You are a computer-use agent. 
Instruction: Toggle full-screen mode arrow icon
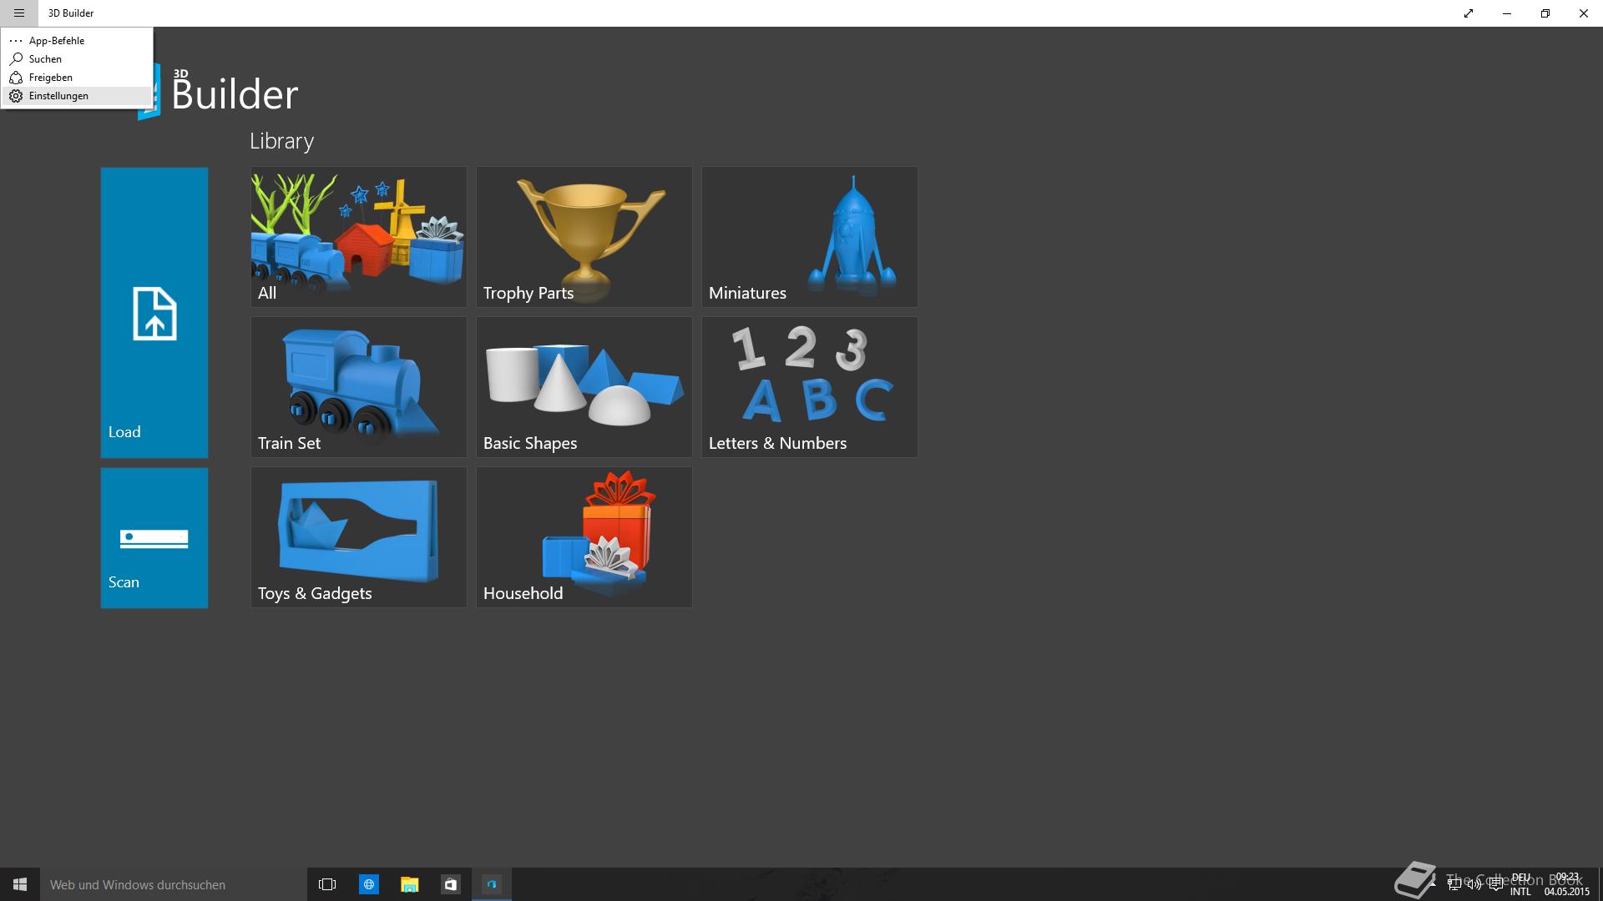coord(1469,13)
